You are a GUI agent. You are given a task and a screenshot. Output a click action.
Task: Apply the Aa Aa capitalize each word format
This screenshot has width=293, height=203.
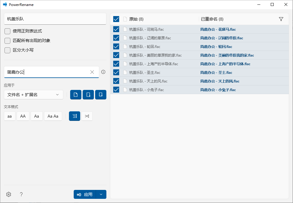click(x=53, y=116)
